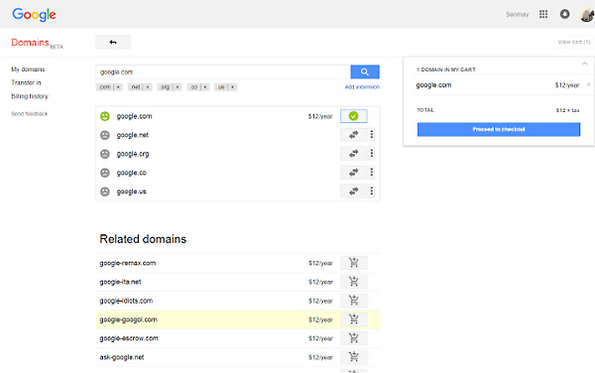
Task: Click the google.com entry in the cart
Action: [433, 85]
